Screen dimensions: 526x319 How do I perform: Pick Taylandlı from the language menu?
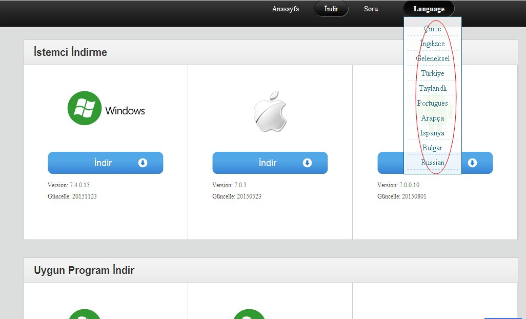point(432,88)
